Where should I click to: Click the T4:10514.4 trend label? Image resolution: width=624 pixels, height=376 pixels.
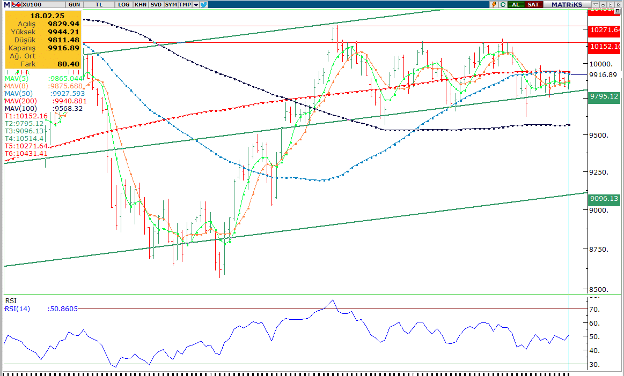tap(24, 139)
